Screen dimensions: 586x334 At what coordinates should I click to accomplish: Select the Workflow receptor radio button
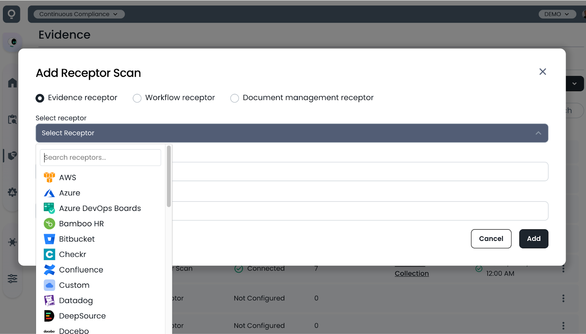pyautogui.click(x=137, y=98)
